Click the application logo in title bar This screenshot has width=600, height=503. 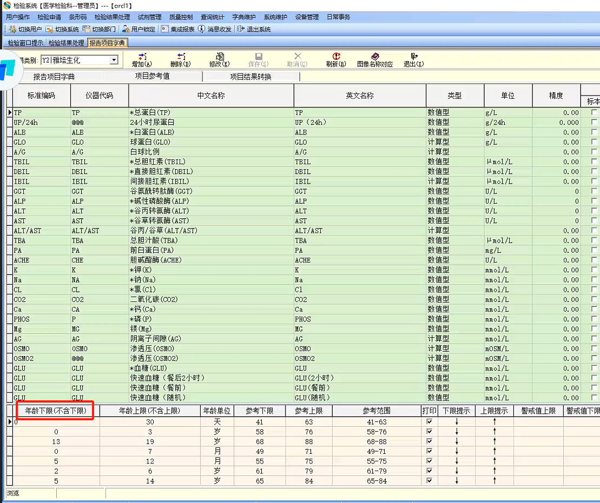tap(7, 5)
